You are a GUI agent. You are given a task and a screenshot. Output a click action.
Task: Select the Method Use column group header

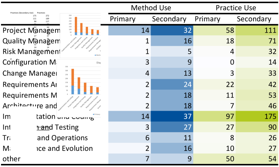coord(151,8)
